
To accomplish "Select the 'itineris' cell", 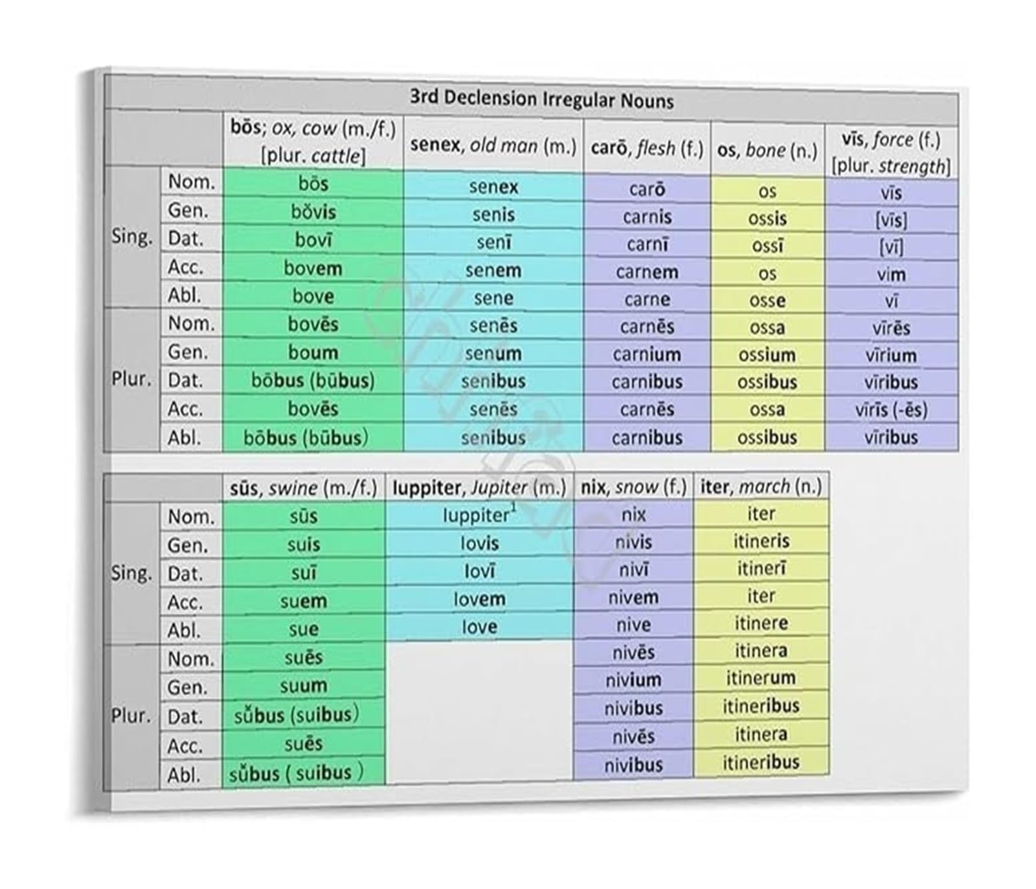I will (761, 541).
